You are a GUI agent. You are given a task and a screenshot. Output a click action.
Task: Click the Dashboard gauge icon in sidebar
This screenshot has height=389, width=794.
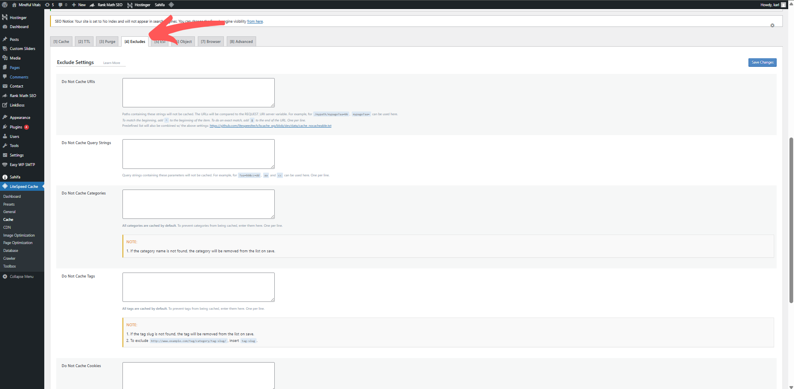pos(5,27)
